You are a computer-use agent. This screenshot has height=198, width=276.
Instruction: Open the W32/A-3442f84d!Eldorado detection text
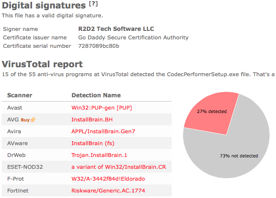pos(108,179)
